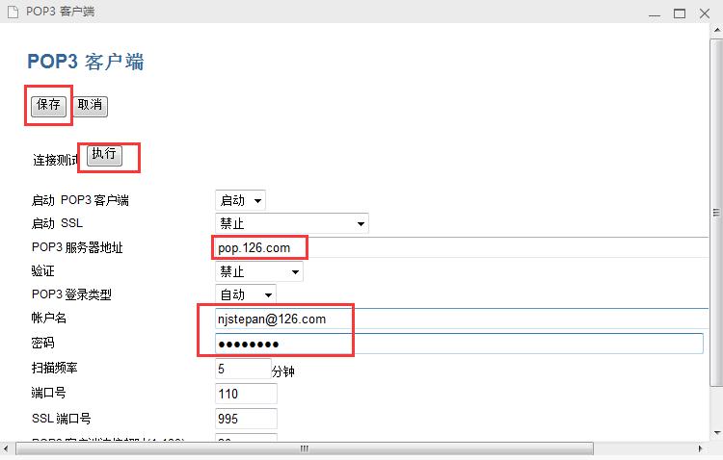The image size is (723, 460).
Task: Click the horizontal scrollbar right arrow
Action: [x=700, y=448]
